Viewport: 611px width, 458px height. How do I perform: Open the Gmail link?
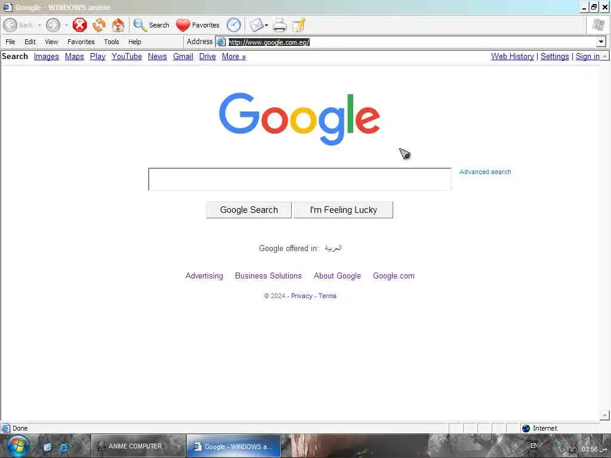[x=183, y=57]
